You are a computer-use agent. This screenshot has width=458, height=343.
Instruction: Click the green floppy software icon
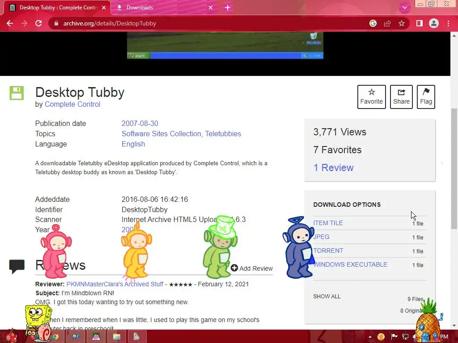coord(17,93)
